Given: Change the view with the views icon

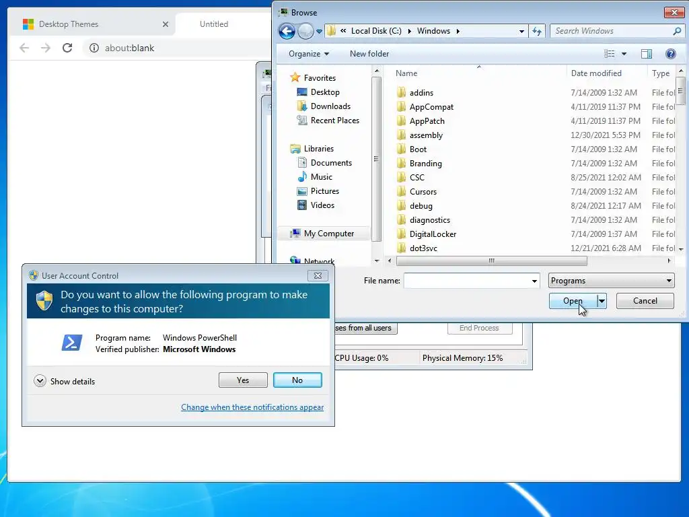Looking at the screenshot, I should coord(610,54).
